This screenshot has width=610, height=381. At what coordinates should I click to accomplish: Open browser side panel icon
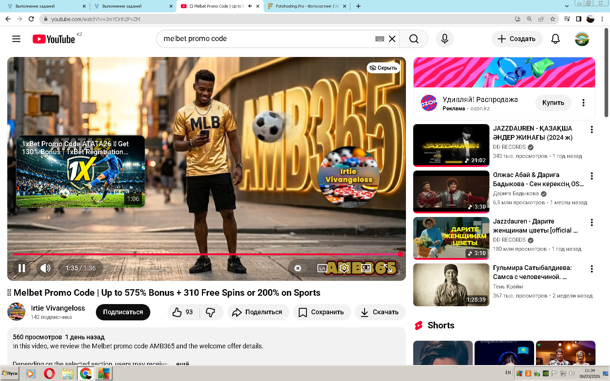[x=579, y=19]
